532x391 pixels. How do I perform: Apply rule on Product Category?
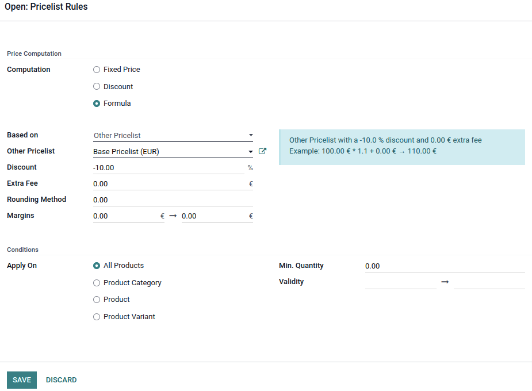[97, 283]
